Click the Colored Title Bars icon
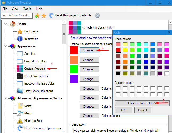The width and height of the screenshot is (172, 133). (x=20, y=61)
